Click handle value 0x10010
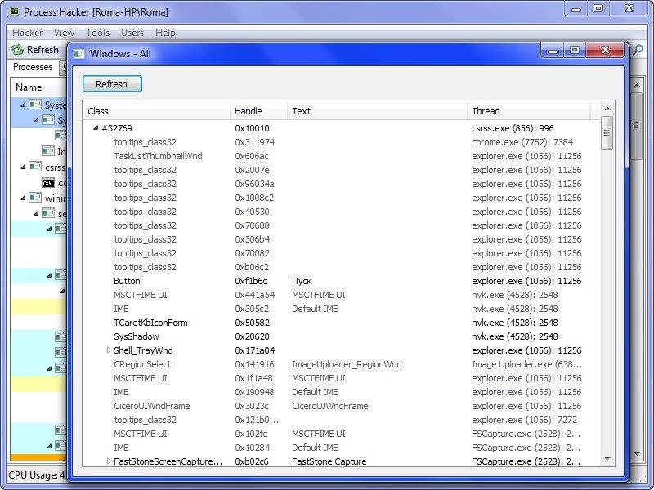This screenshot has width=654, height=490. [252, 128]
